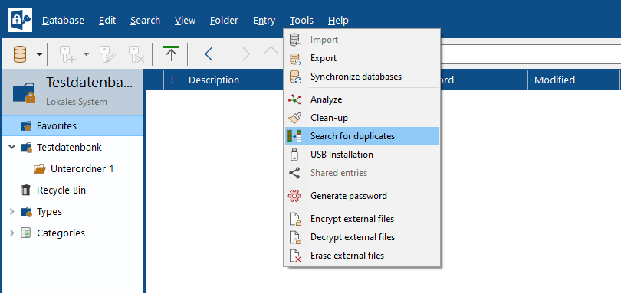Screen dimensions: 621x293
Task: Click the Encrypt external files lock icon
Action: click(x=295, y=219)
